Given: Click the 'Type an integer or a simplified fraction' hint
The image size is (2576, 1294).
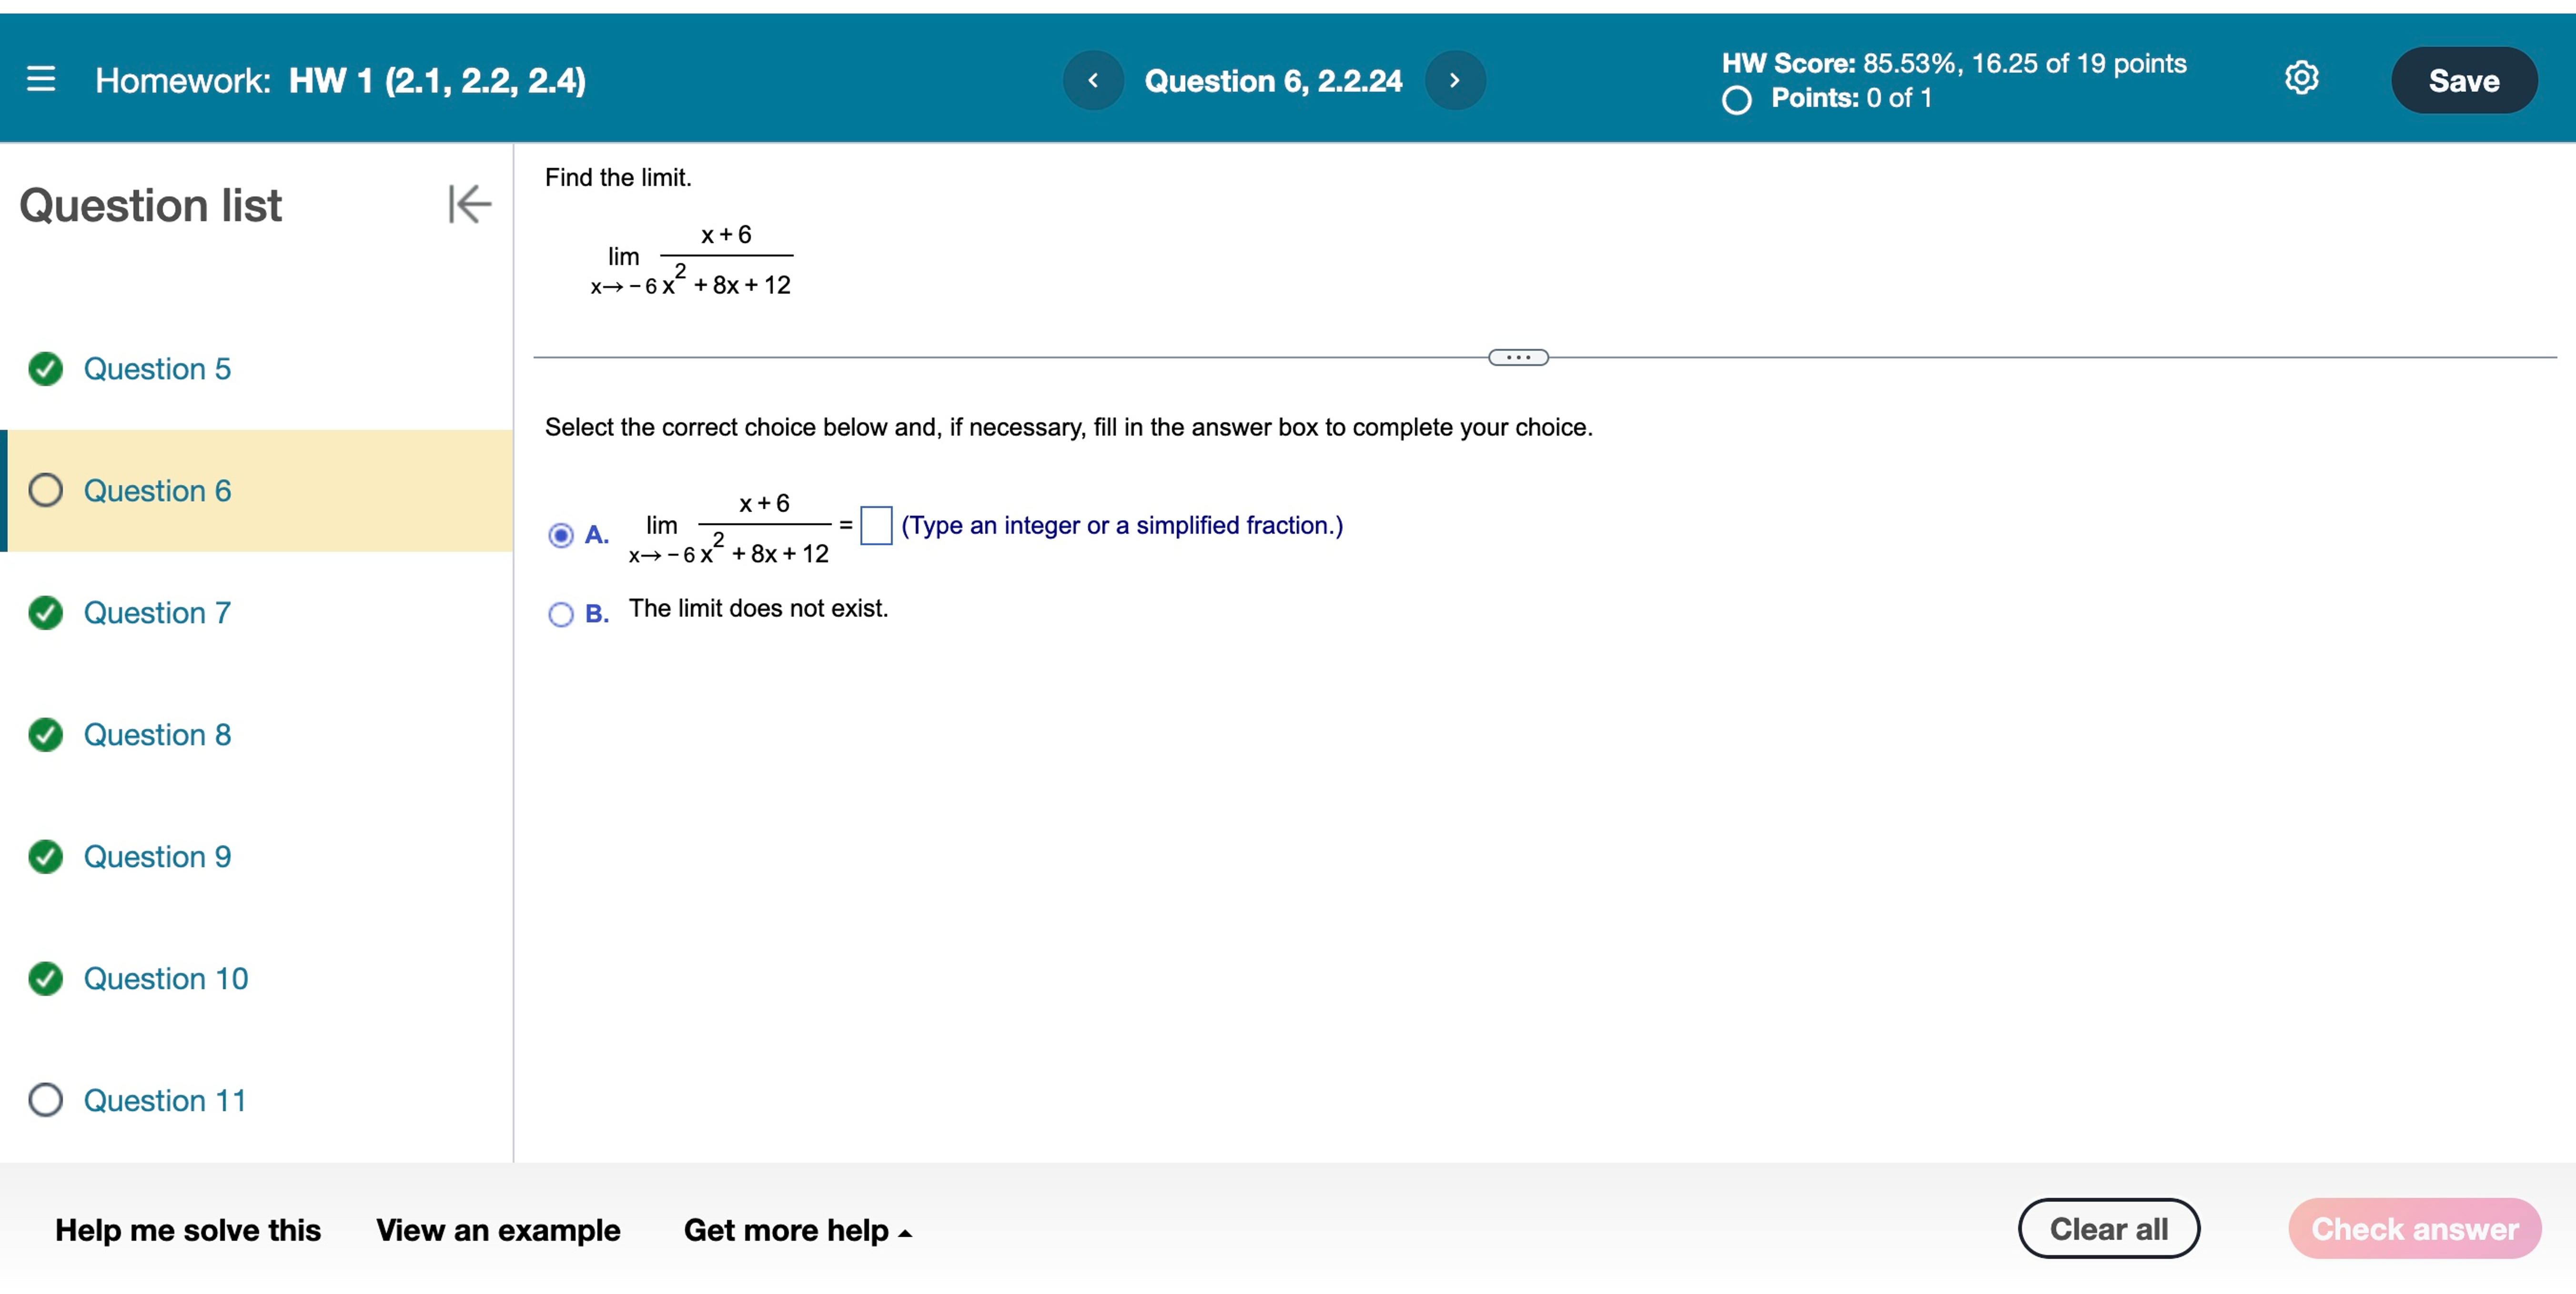Looking at the screenshot, I should point(1122,525).
